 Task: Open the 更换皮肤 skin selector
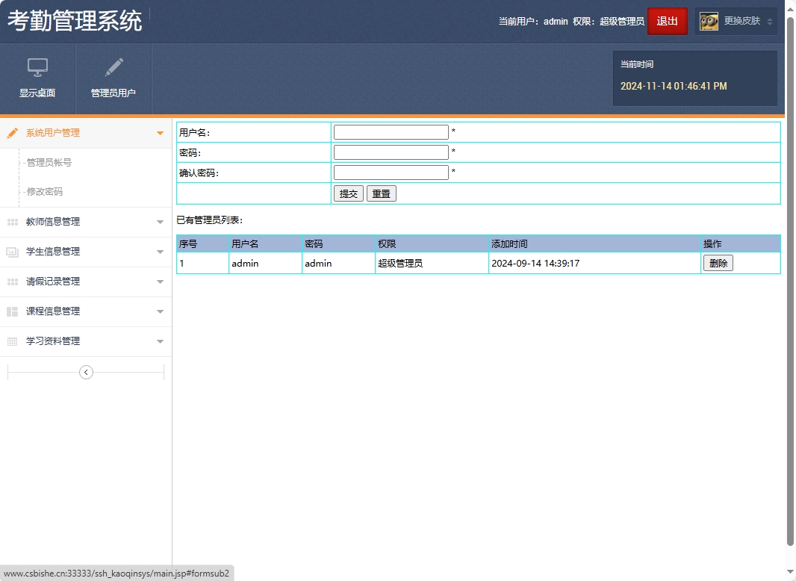point(742,21)
